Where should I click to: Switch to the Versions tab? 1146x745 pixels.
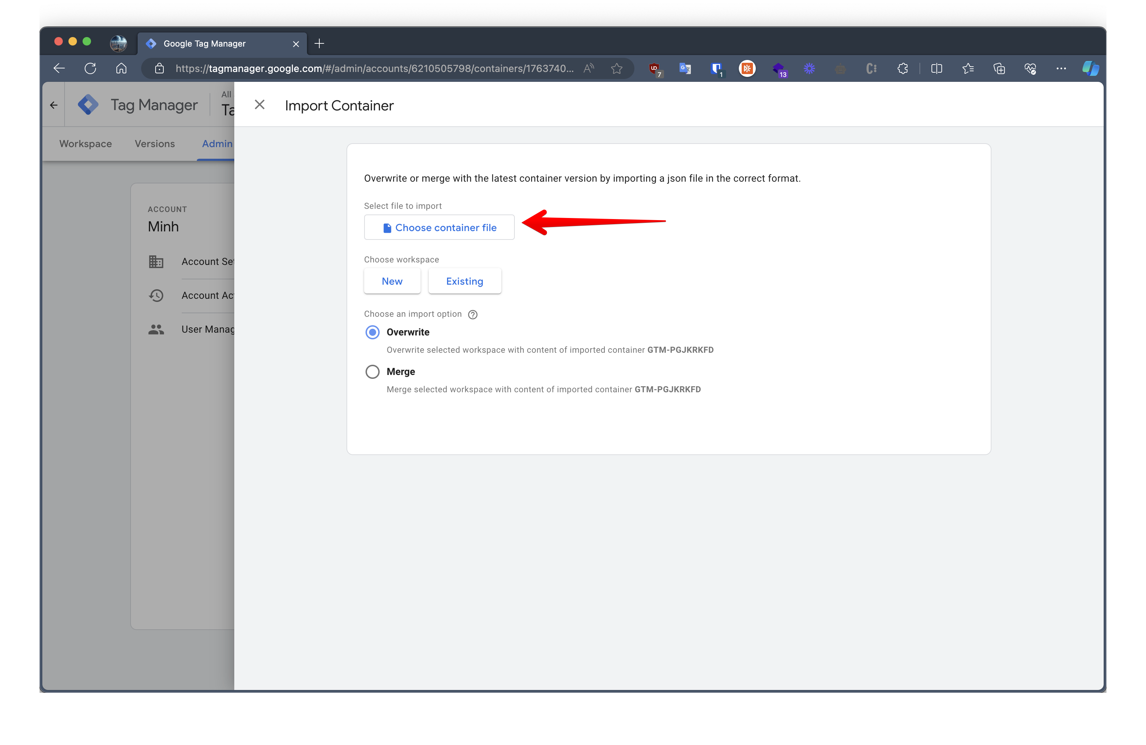click(155, 144)
